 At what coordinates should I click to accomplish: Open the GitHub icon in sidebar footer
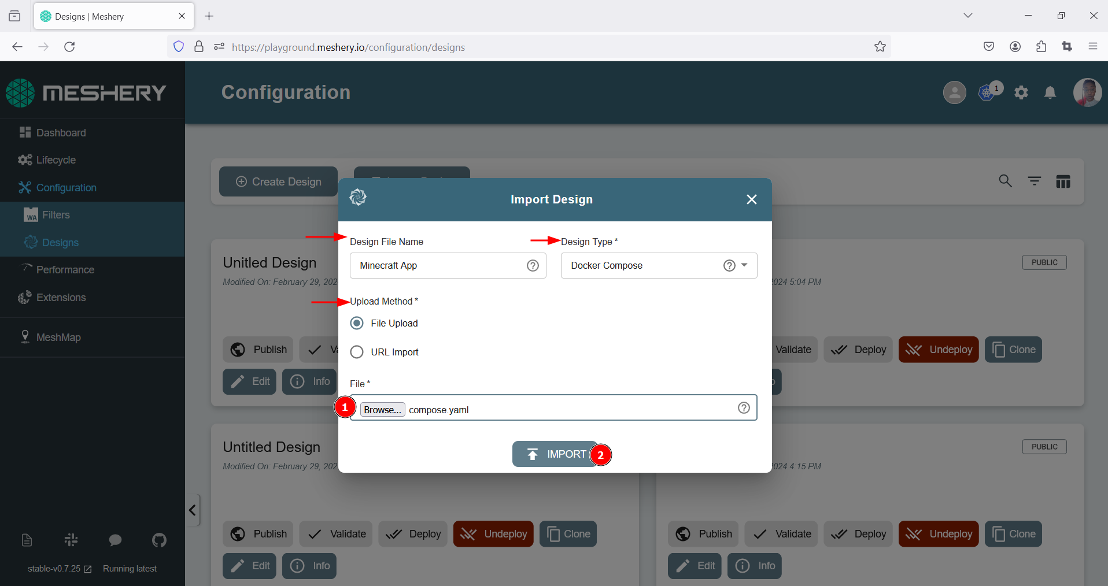coord(159,540)
